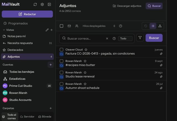Open the Todo scope dropdown
The height and width of the screenshot is (121, 177).
coord(125,38)
